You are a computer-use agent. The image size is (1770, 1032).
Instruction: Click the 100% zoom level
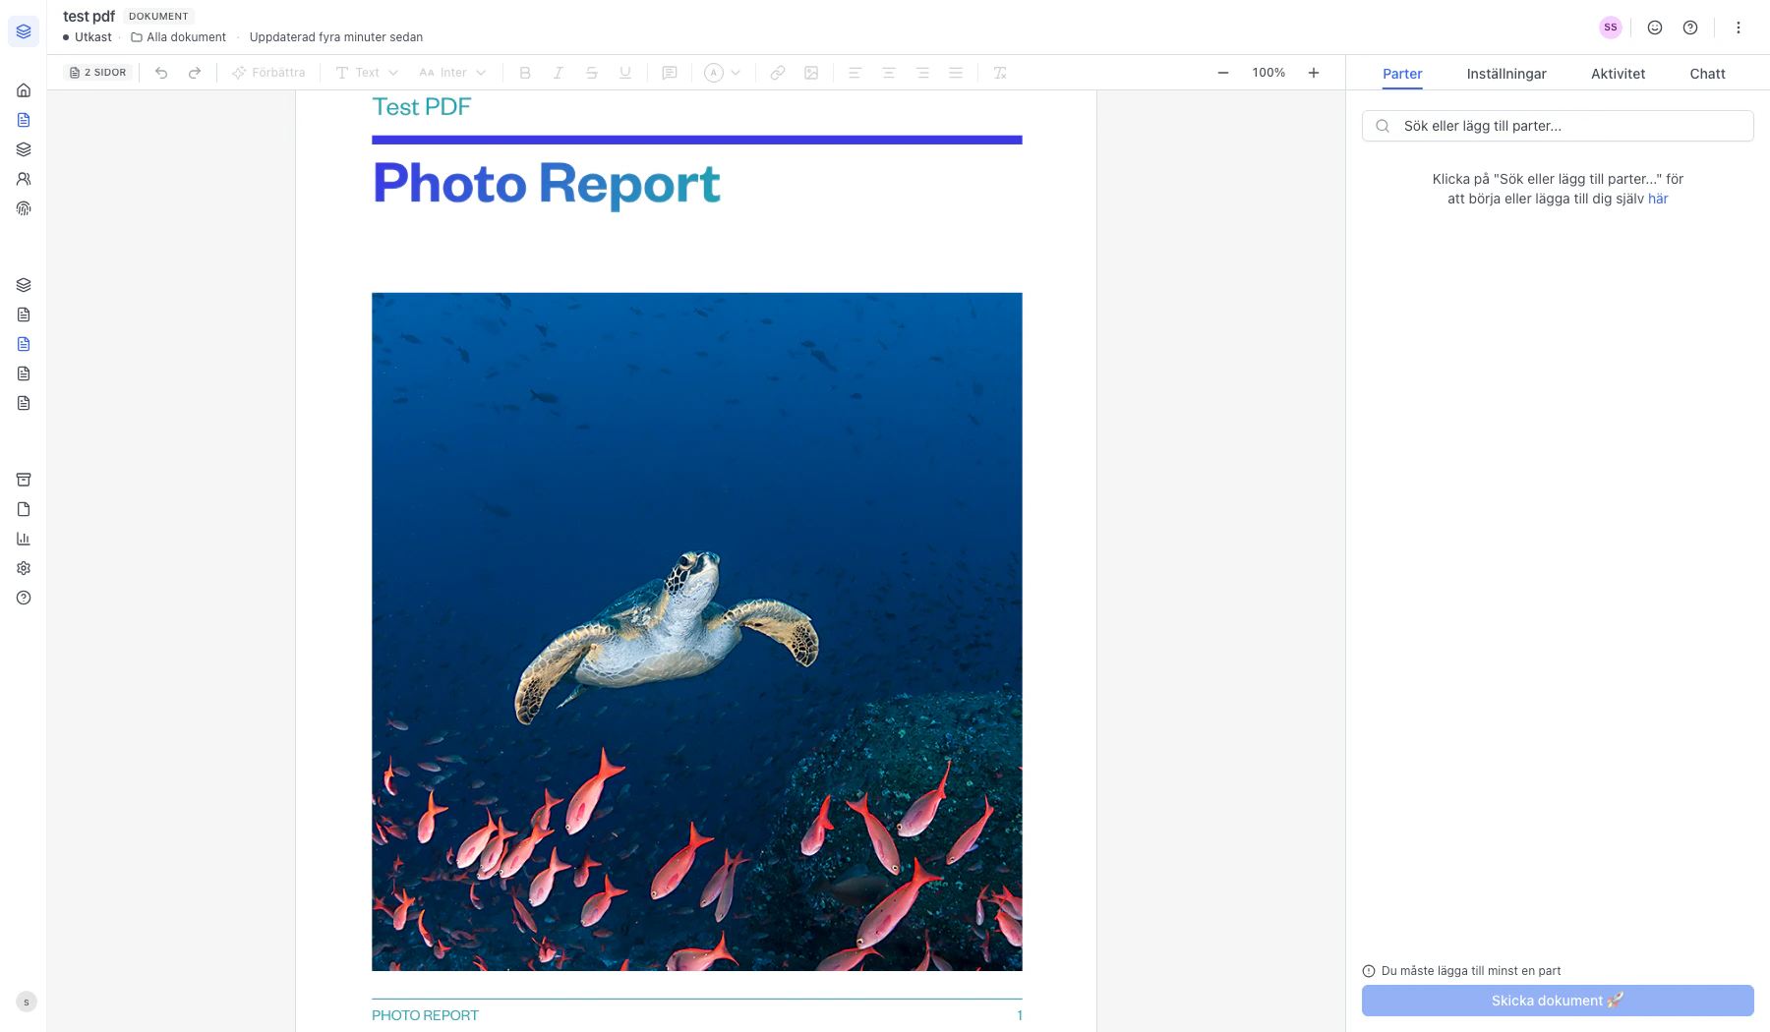pyautogui.click(x=1268, y=73)
